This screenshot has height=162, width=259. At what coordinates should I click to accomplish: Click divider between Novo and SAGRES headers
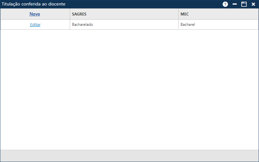click(70, 14)
